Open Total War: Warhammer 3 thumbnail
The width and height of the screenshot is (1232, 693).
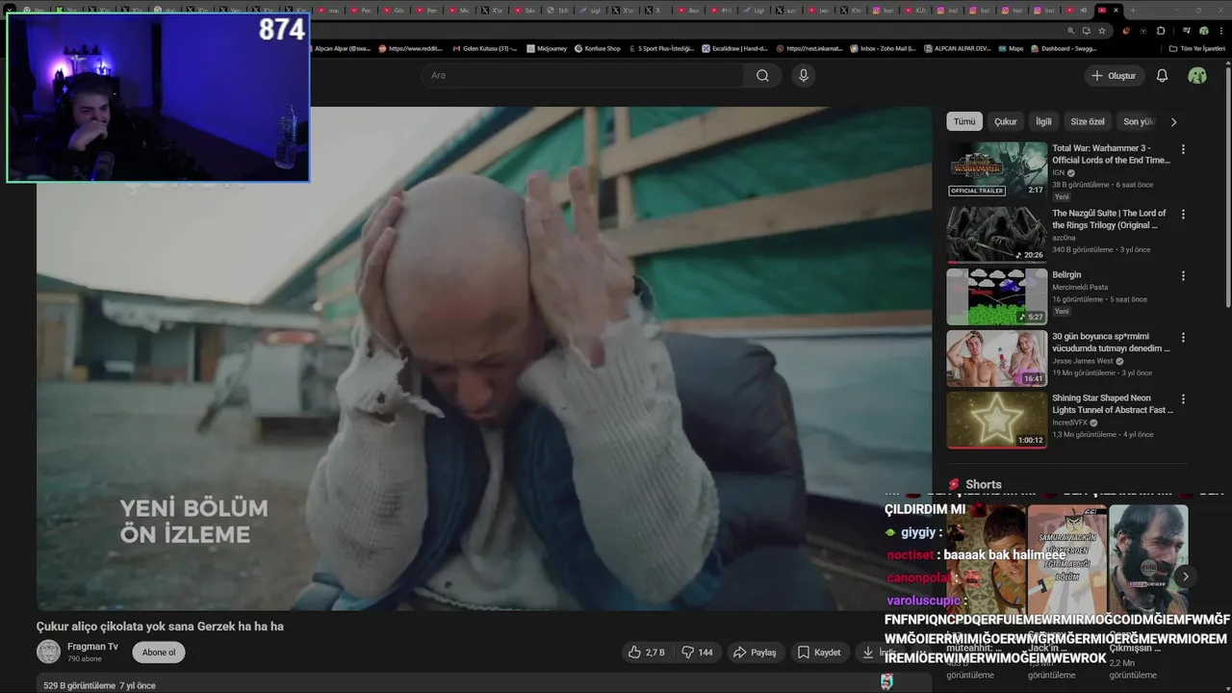coord(996,169)
